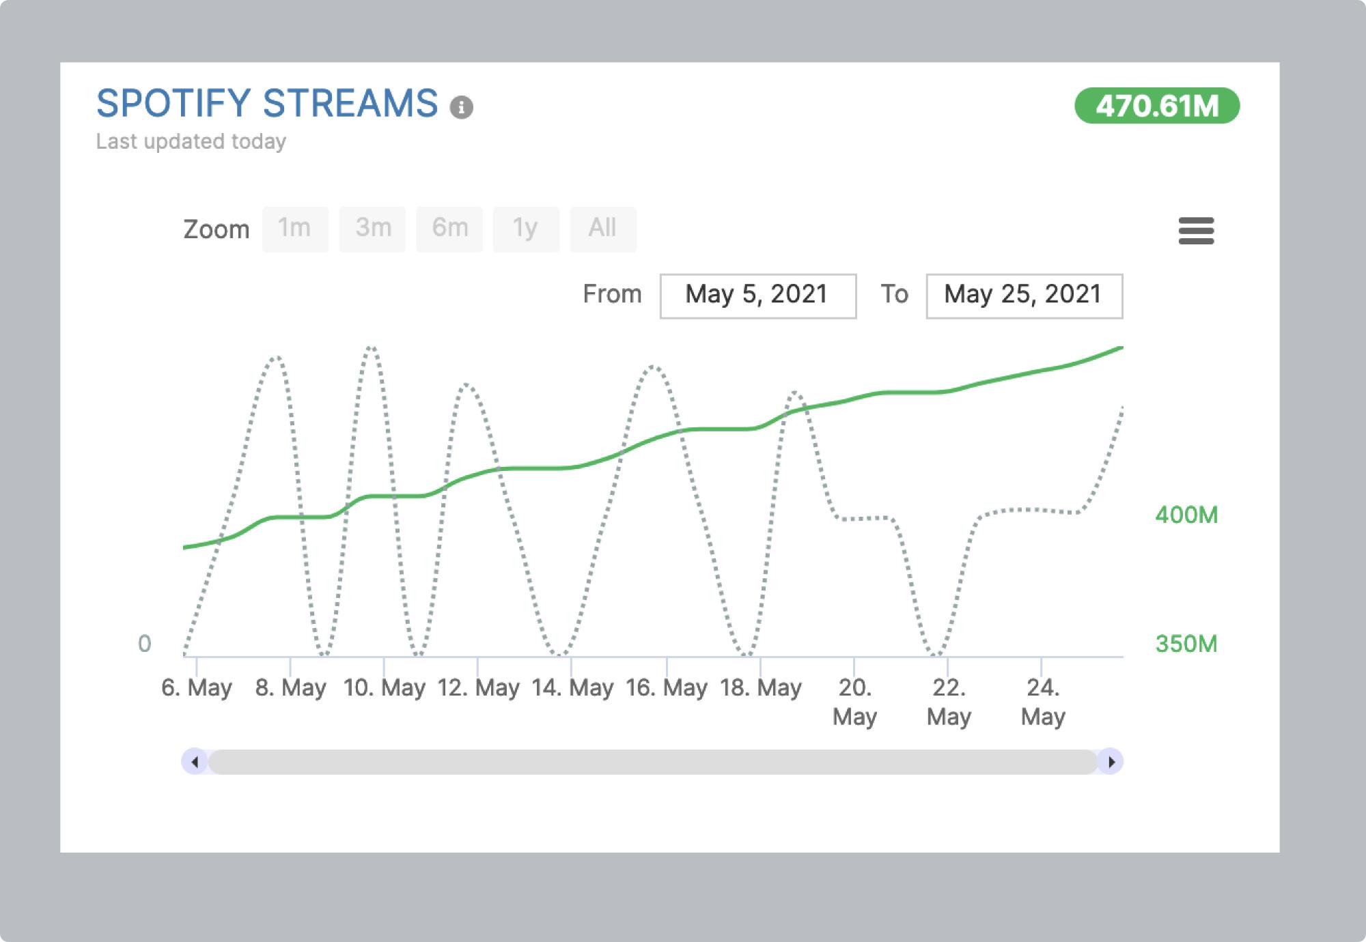This screenshot has width=1366, height=942.
Task: Click the chart navigator scrollbar track
Action: tap(653, 762)
